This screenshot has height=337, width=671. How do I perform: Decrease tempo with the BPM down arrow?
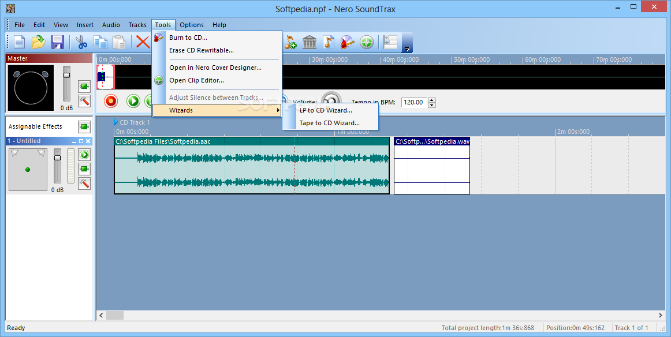pyautogui.click(x=432, y=105)
